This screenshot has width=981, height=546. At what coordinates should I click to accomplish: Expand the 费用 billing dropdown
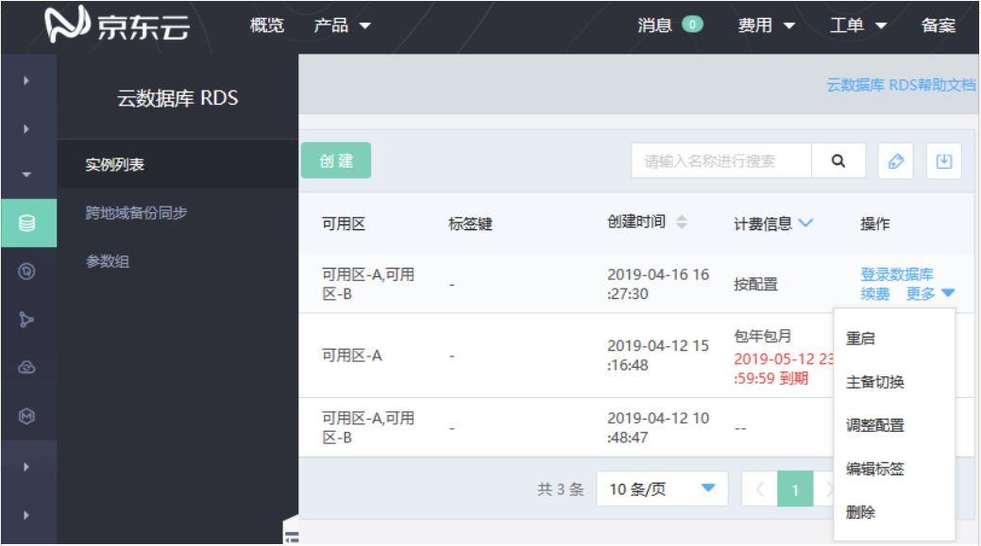766,25
